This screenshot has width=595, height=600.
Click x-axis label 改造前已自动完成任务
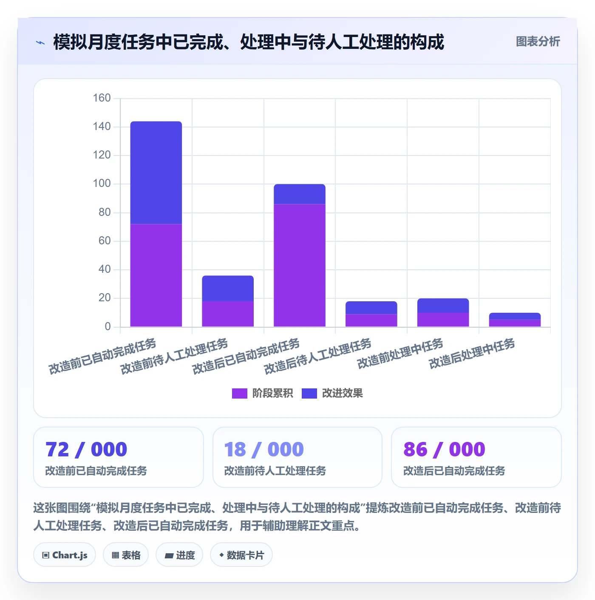click(102, 357)
